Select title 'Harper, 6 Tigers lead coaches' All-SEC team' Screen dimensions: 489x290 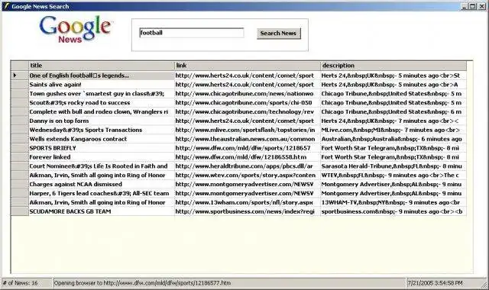(x=102, y=193)
